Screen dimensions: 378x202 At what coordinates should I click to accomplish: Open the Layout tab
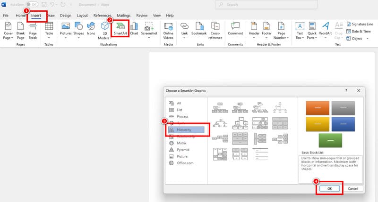point(82,16)
